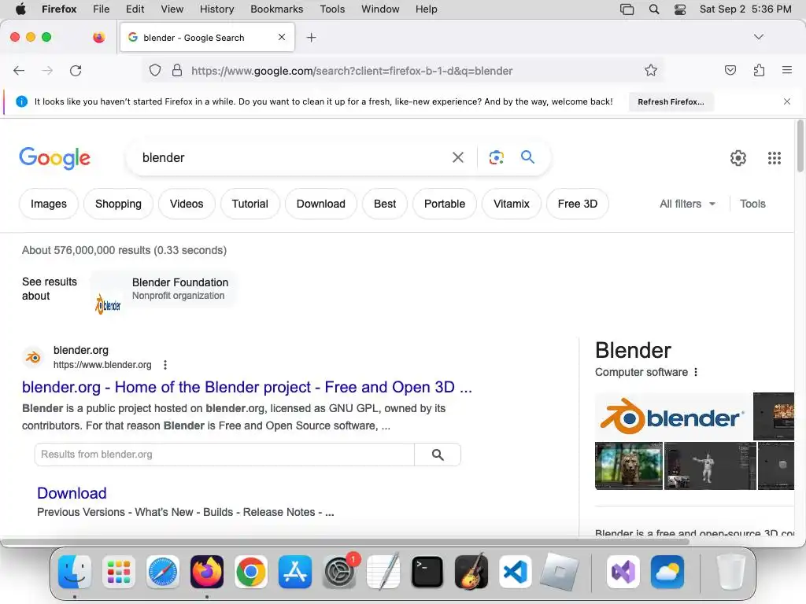Click the blue Google search magnifier
Screen dimensions: 806x604
[528, 157]
